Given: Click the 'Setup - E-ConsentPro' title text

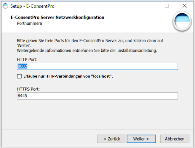Looking at the screenshot, I should point(32,6).
